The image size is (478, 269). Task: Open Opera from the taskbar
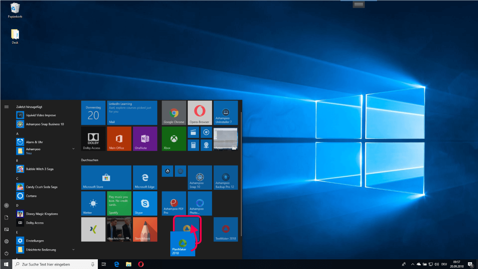(141, 264)
